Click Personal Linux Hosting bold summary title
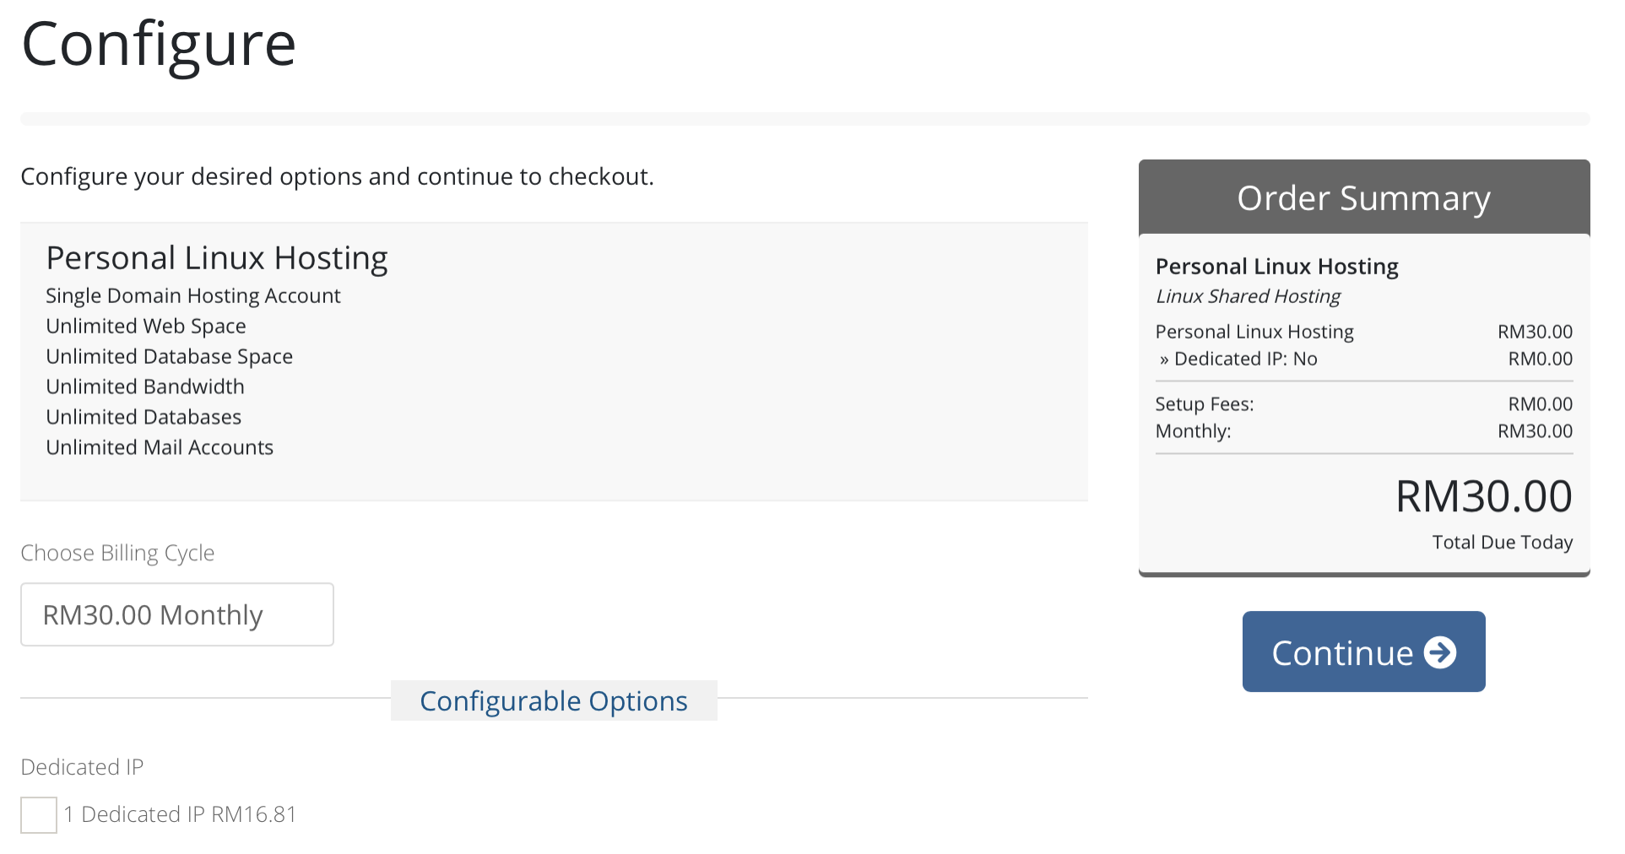Image resolution: width=1625 pixels, height=854 pixels. (1276, 267)
